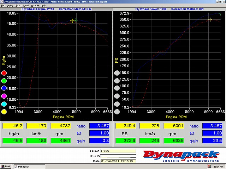Screen dimensions: 226x169
Task: Open the Setup menu
Action: tap(18, 6)
